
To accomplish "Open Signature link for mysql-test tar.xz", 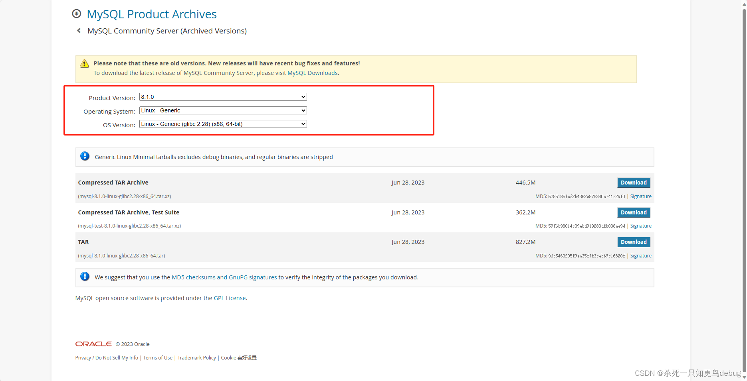I will (x=641, y=226).
